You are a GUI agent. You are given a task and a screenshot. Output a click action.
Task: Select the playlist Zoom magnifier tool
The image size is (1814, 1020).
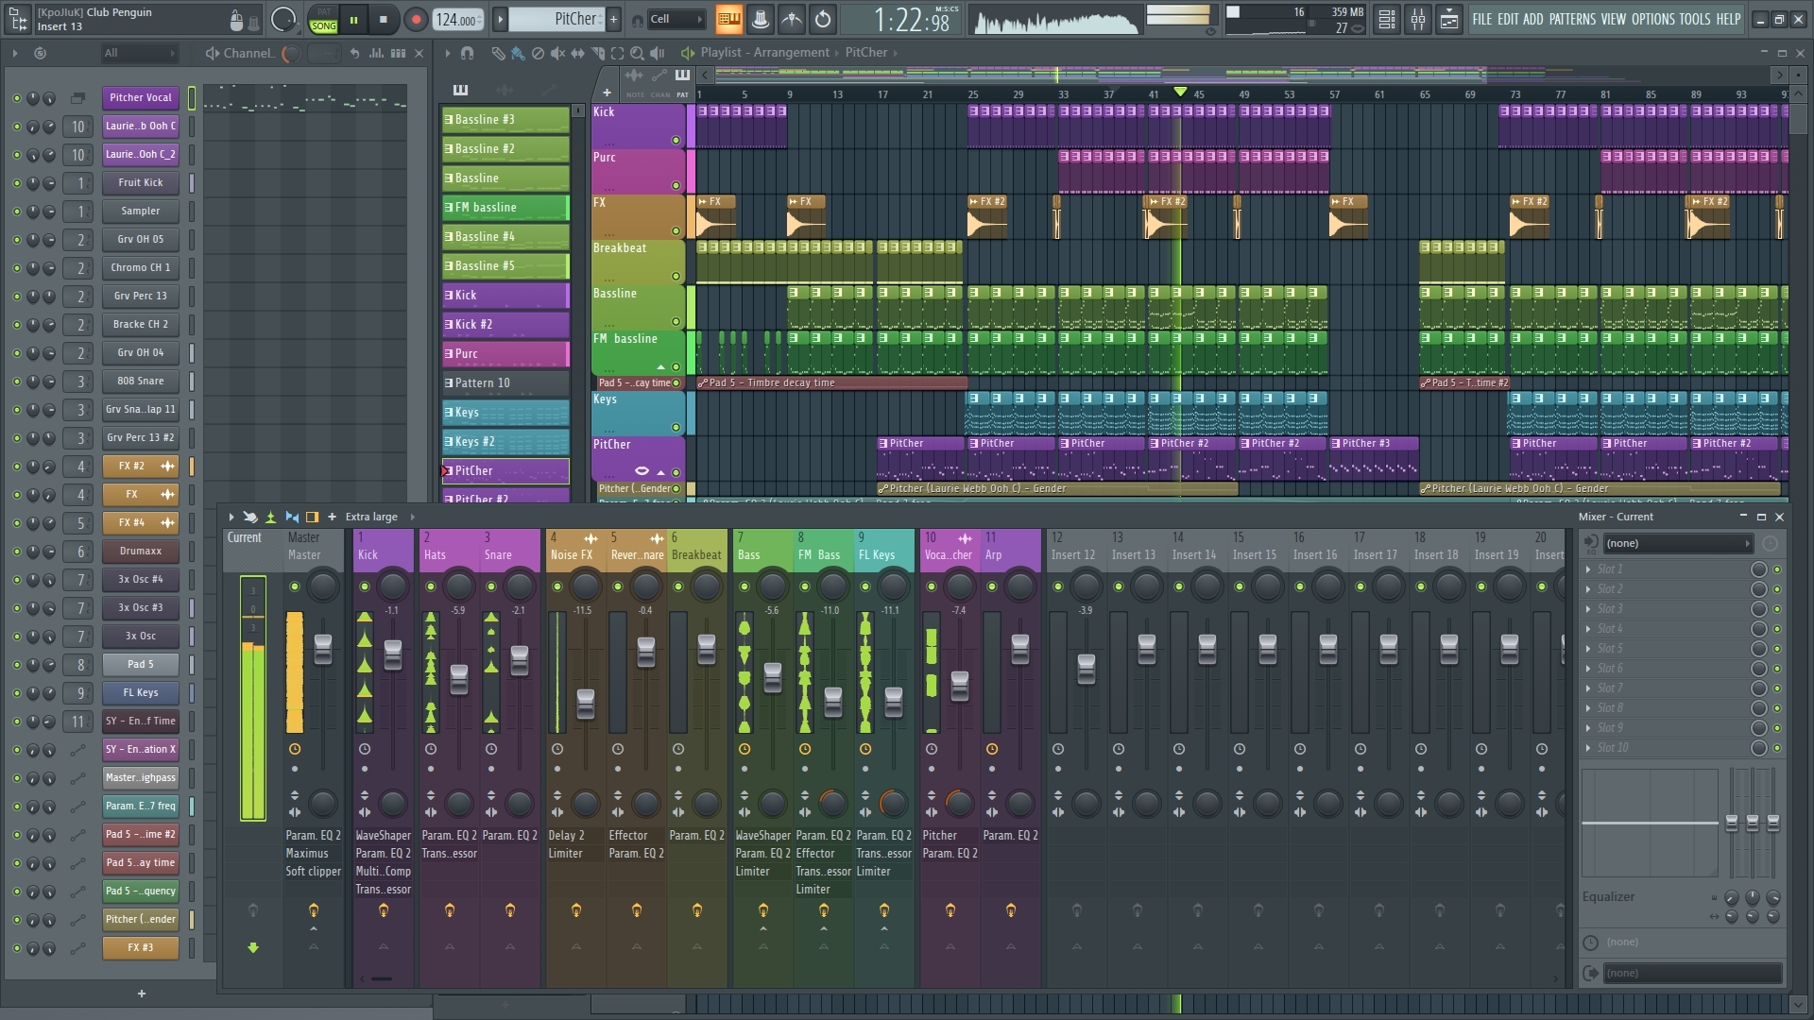pos(637,53)
